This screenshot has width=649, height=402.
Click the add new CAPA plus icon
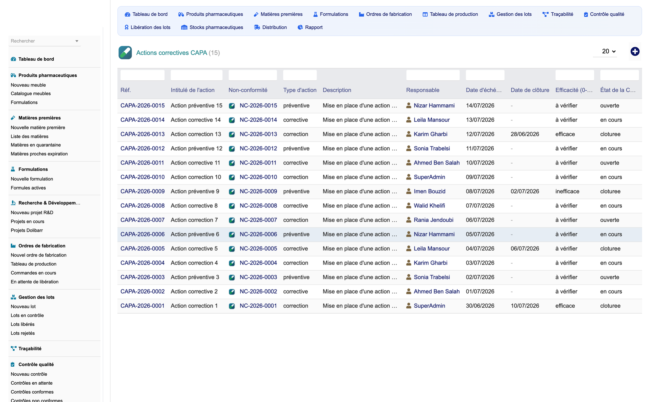(635, 51)
